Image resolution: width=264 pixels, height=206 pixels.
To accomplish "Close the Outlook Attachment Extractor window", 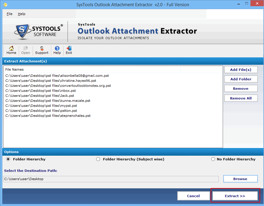I will coord(257,4).
